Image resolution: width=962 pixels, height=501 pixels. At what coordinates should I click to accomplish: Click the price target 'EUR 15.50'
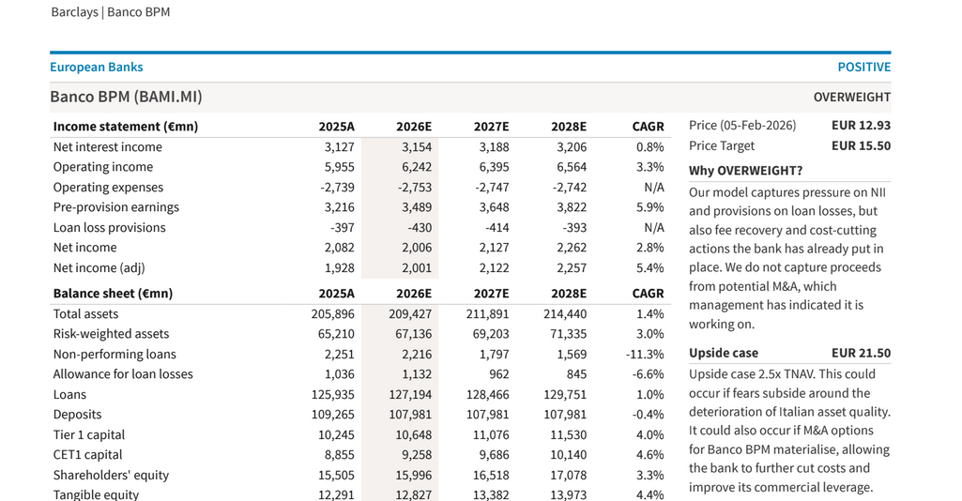coord(861,146)
